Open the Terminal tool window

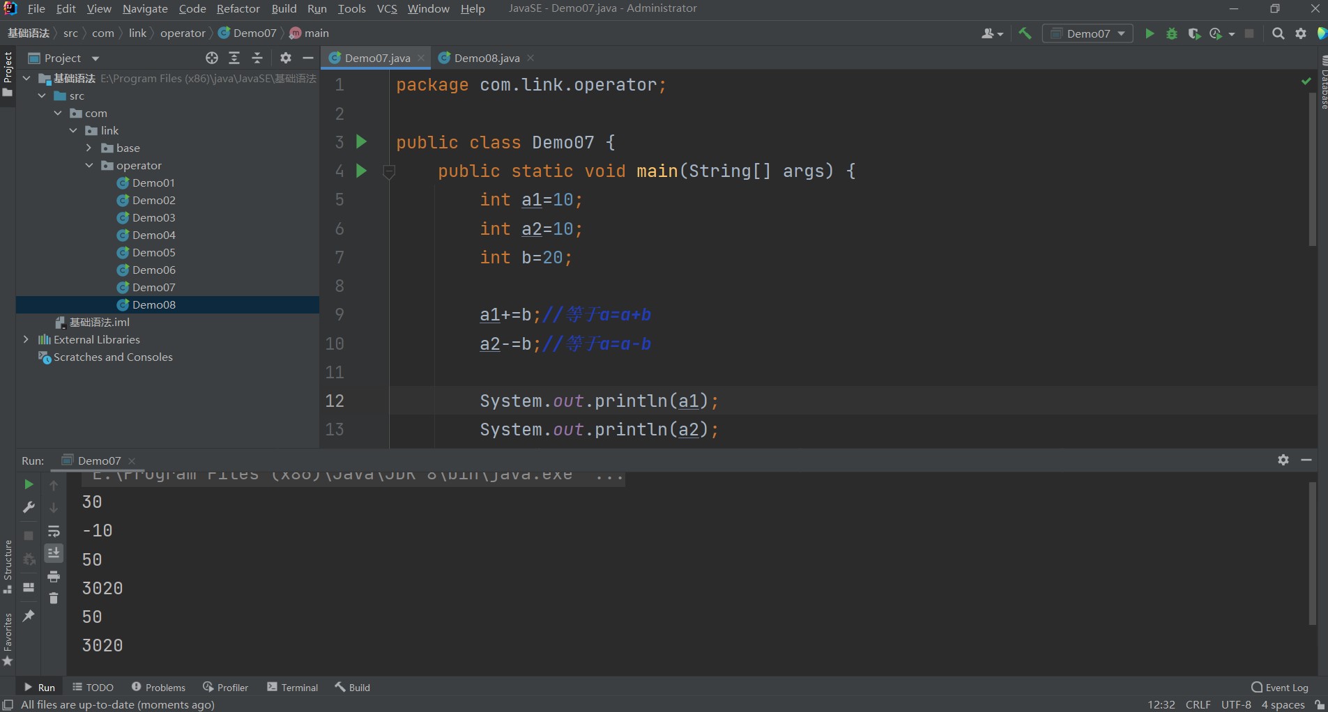click(x=292, y=687)
